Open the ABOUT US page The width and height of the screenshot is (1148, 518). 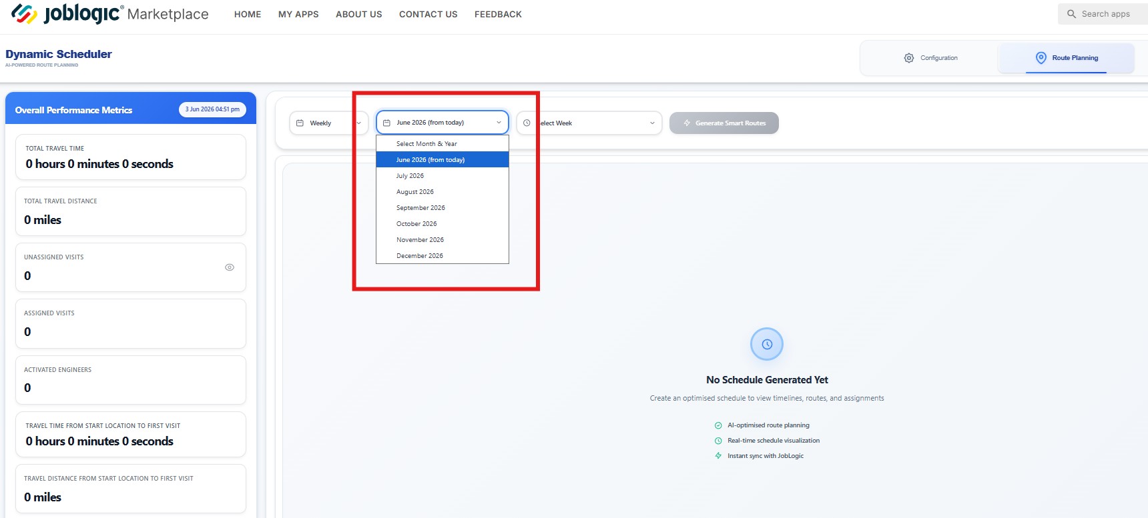click(359, 14)
